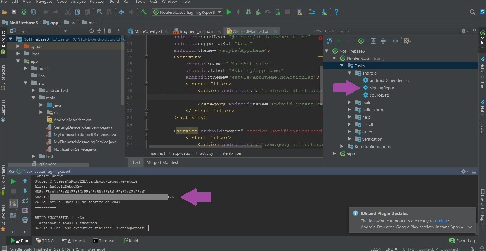Toggle Gradle offline mode icon
The height and width of the screenshot is (251, 486).
point(395,41)
